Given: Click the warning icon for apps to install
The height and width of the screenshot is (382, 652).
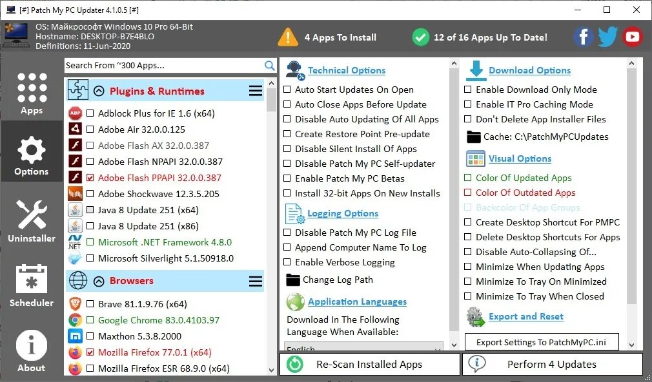Looking at the screenshot, I should pyautogui.click(x=288, y=37).
